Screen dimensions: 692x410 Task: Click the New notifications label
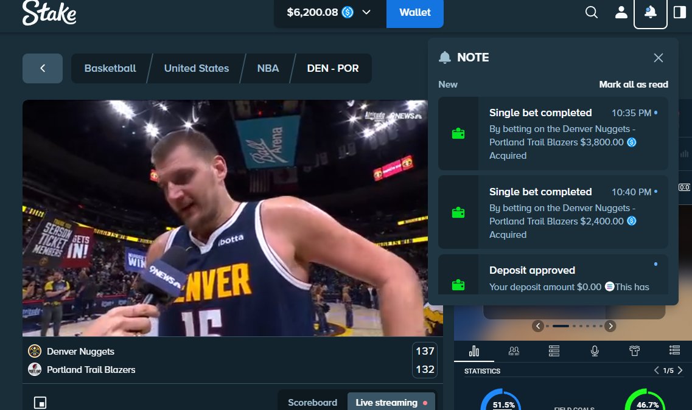pos(447,85)
